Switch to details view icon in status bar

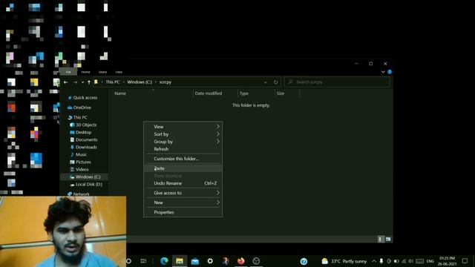(381, 239)
